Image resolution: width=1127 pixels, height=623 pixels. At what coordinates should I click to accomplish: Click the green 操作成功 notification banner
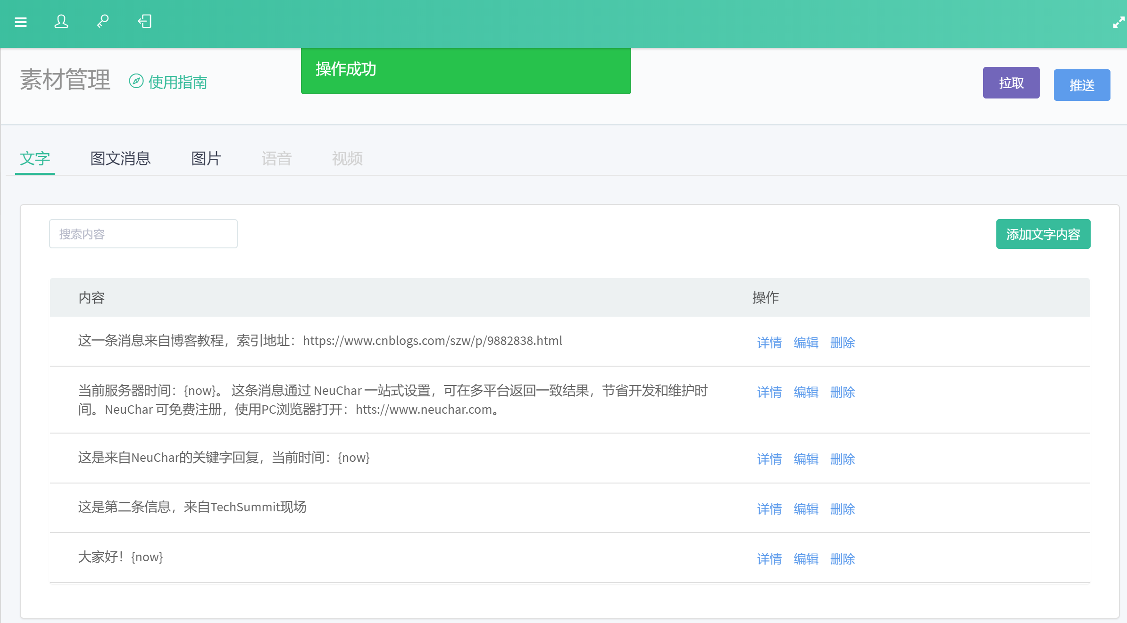click(x=466, y=71)
